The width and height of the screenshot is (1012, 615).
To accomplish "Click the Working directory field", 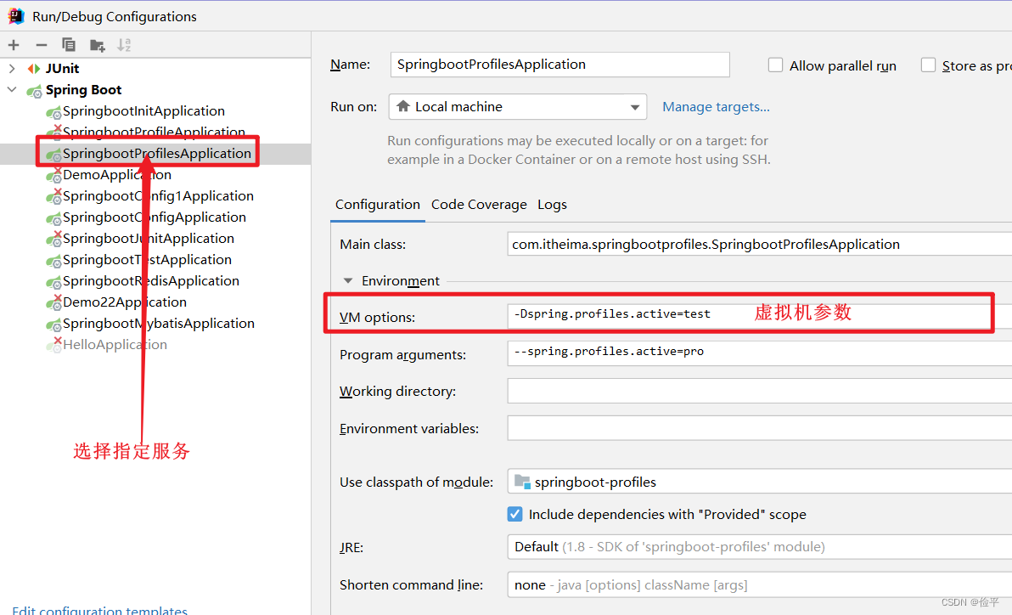I will [x=759, y=391].
